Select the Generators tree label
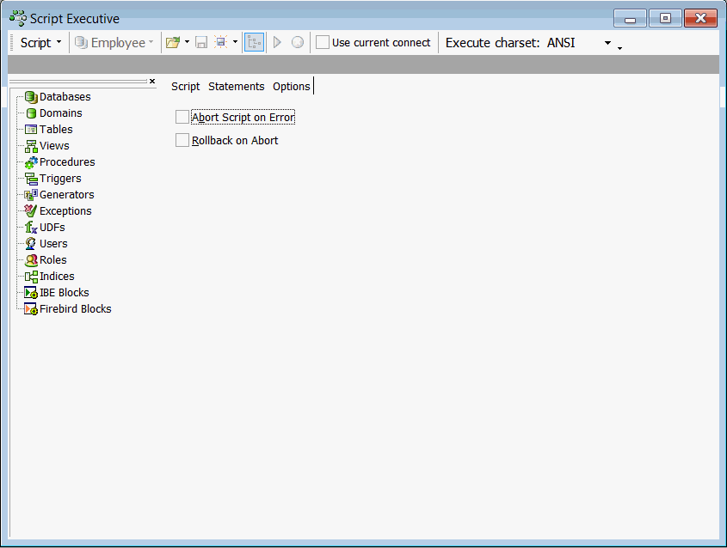Image resolution: width=727 pixels, height=548 pixels. (67, 195)
